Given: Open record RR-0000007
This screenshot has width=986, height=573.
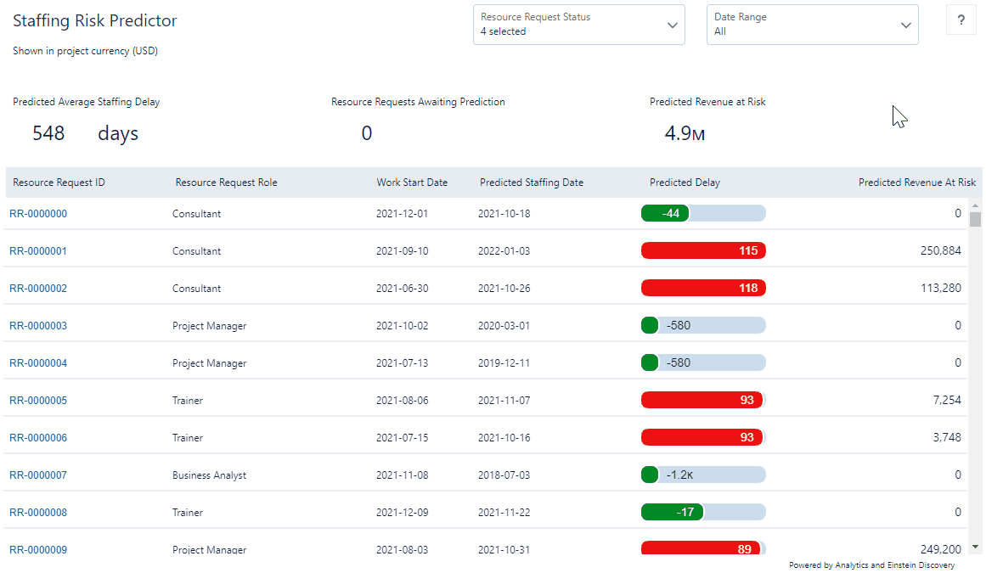Looking at the screenshot, I should coord(37,475).
